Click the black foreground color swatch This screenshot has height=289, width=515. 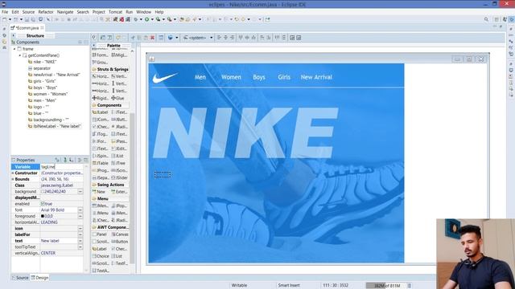tap(43, 216)
